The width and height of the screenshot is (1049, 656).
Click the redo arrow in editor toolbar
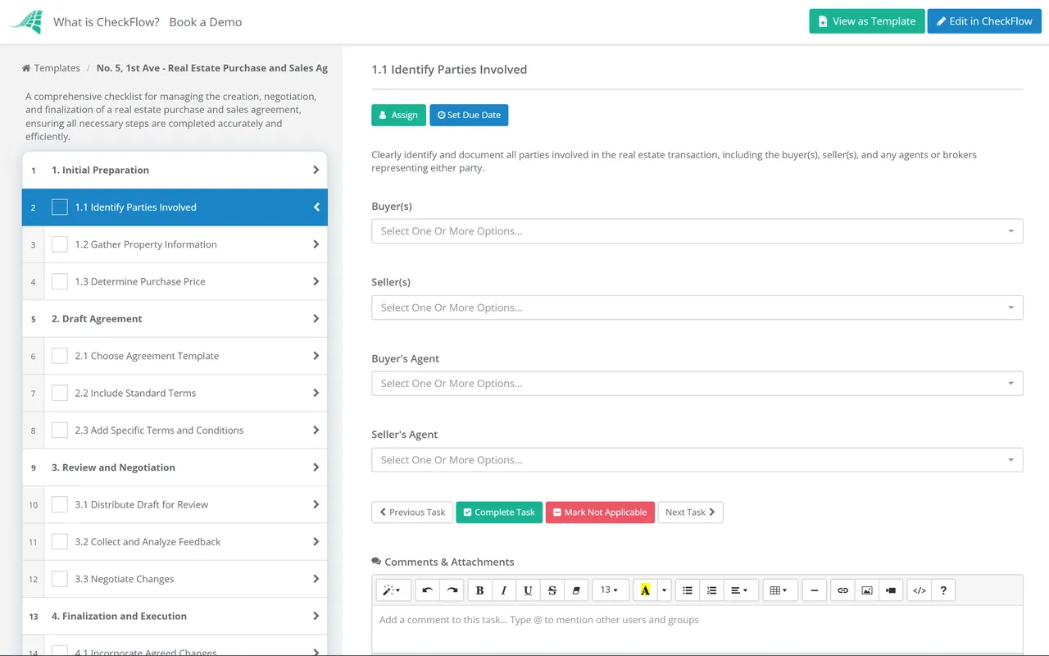[452, 590]
